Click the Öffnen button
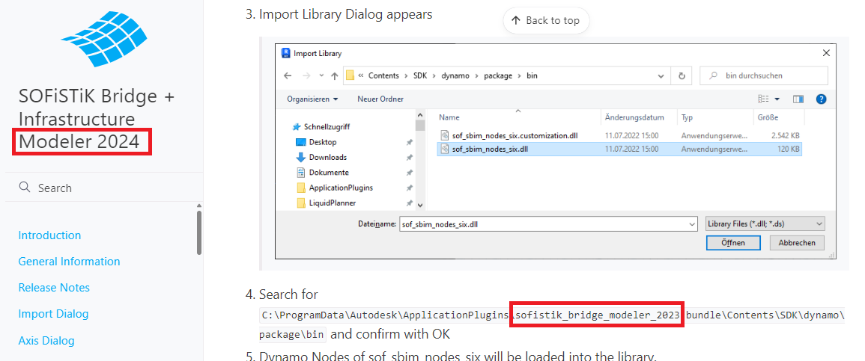 coord(733,243)
